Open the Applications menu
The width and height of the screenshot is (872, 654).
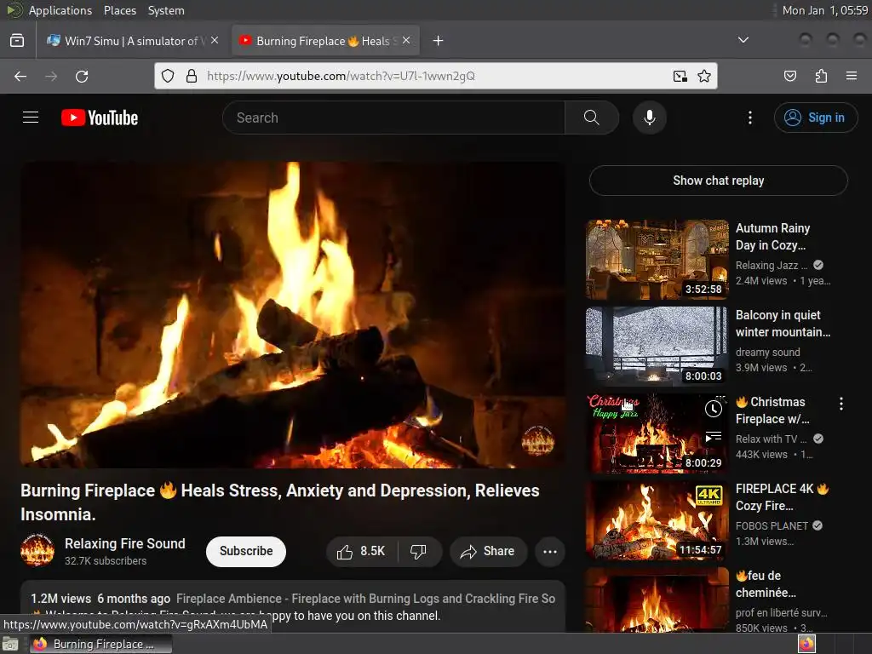tap(60, 10)
